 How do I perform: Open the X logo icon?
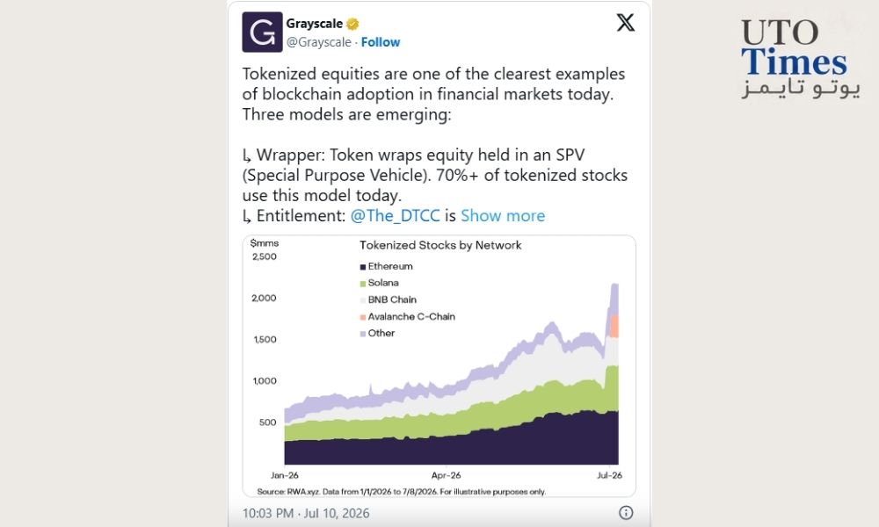click(x=626, y=23)
